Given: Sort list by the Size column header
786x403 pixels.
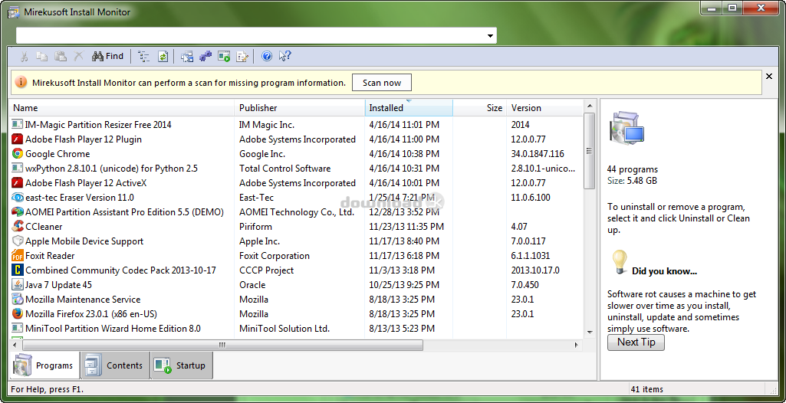Looking at the screenshot, I should [x=480, y=107].
